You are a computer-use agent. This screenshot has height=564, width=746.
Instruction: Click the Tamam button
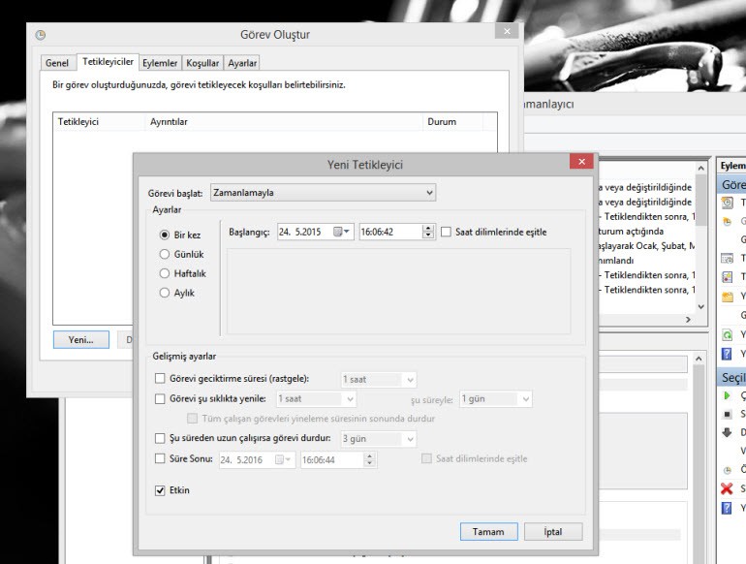488,532
